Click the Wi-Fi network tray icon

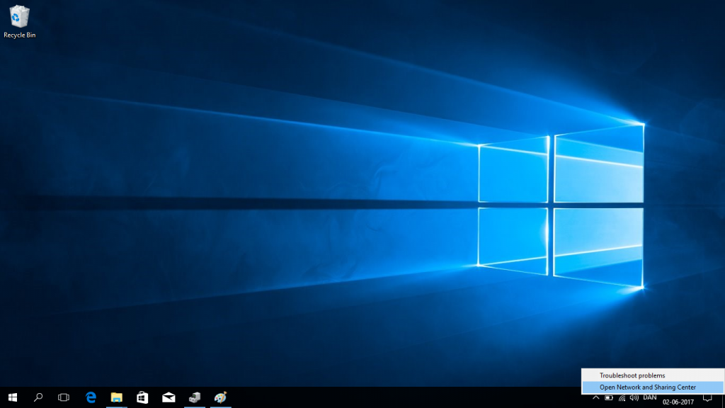click(622, 397)
